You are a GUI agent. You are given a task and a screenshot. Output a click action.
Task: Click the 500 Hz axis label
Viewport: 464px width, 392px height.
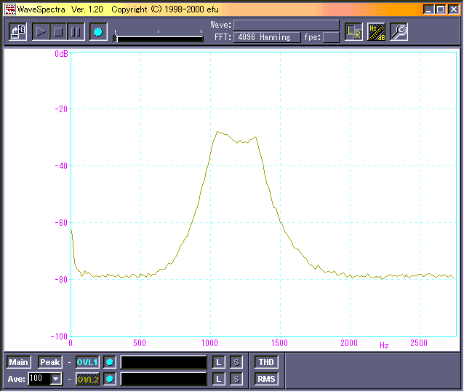tap(140, 343)
